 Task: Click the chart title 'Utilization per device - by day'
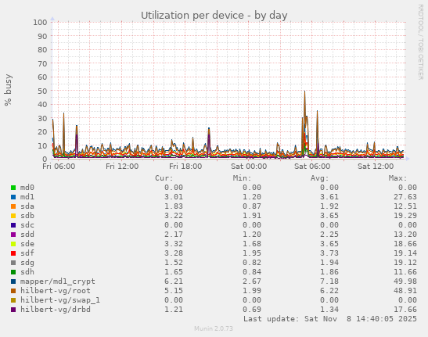pos(214,16)
